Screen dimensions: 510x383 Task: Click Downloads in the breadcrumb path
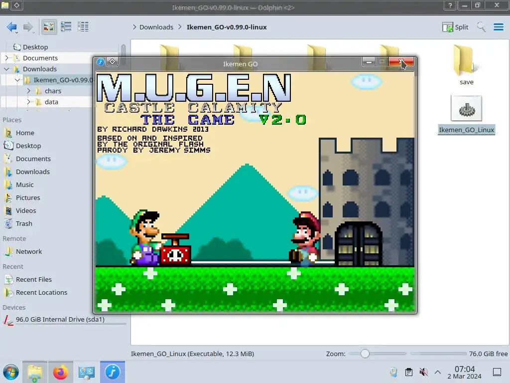click(x=156, y=27)
